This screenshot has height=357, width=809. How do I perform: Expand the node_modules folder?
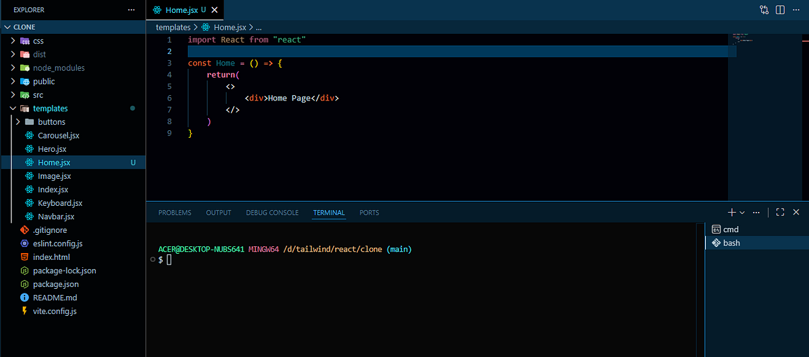point(73,67)
